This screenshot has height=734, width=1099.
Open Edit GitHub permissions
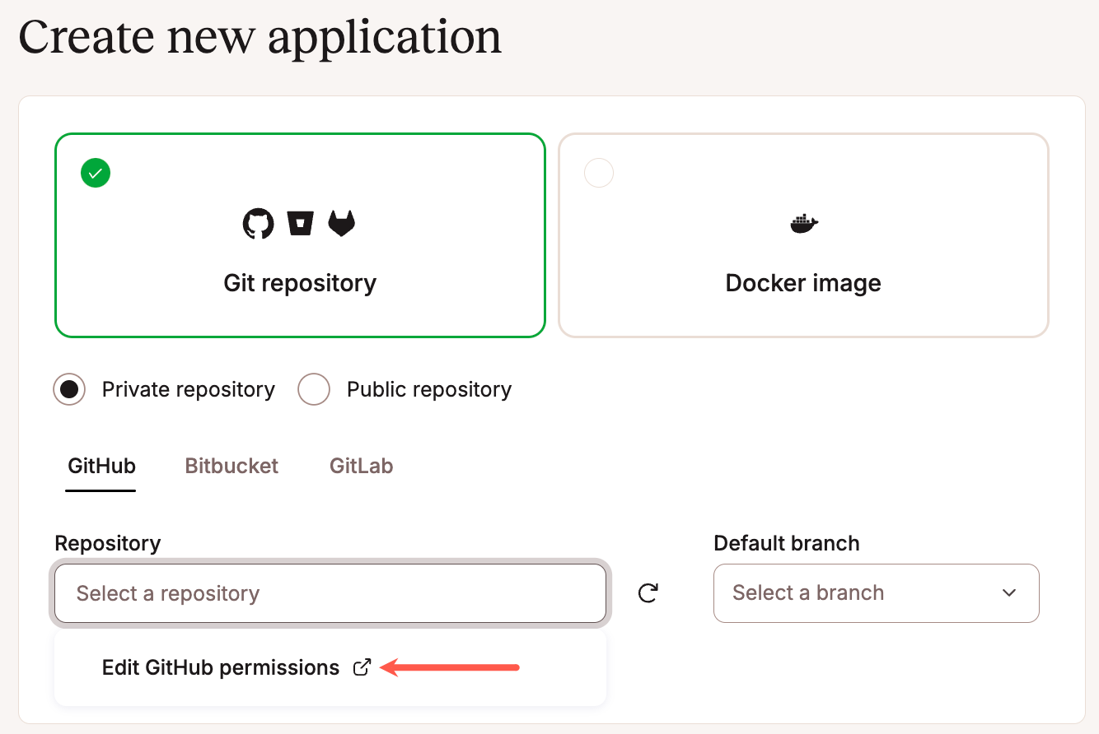pos(222,667)
